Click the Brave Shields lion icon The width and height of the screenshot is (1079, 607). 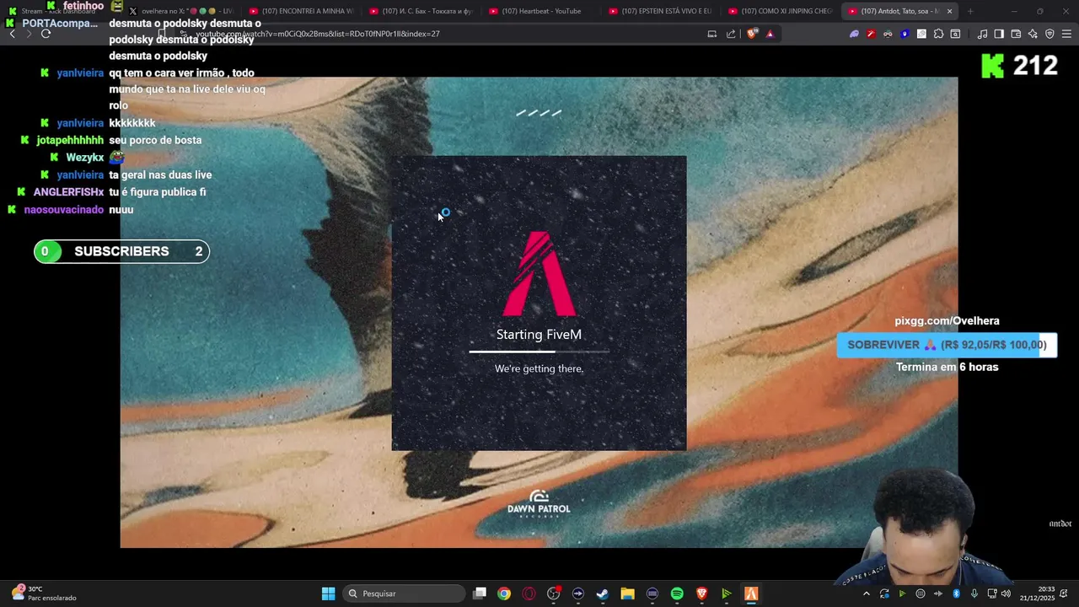(753, 34)
